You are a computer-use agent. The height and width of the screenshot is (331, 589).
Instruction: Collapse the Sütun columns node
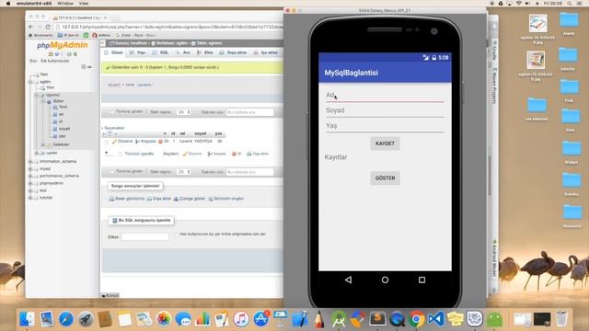[43, 101]
